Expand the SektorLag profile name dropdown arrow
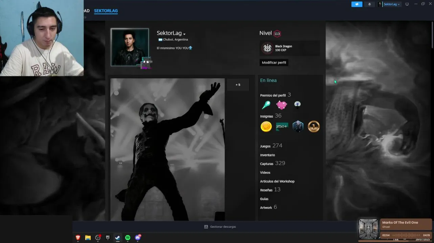 pos(184,34)
